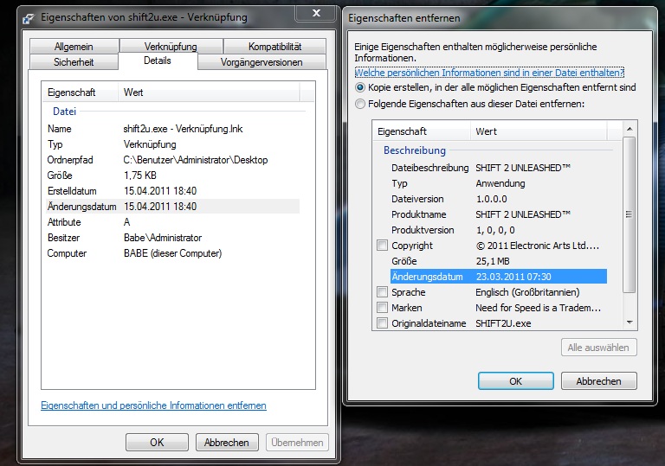Viewport: 665px width, 466px height.
Task: Select the Dateibeschreibung row
Action: [499, 168]
